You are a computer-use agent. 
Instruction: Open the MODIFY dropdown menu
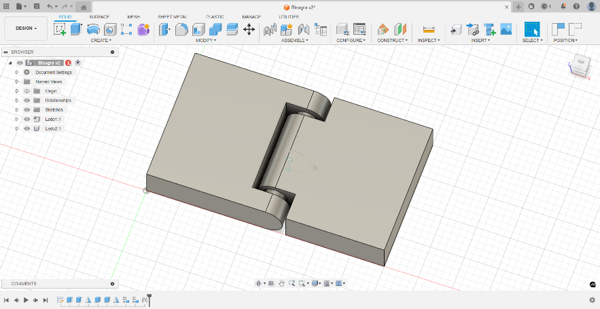click(x=206, y=40)
